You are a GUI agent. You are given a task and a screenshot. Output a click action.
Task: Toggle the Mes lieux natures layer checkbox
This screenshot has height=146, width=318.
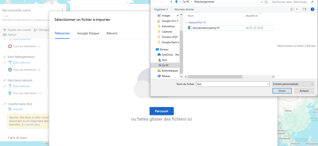tap(5, 80)
